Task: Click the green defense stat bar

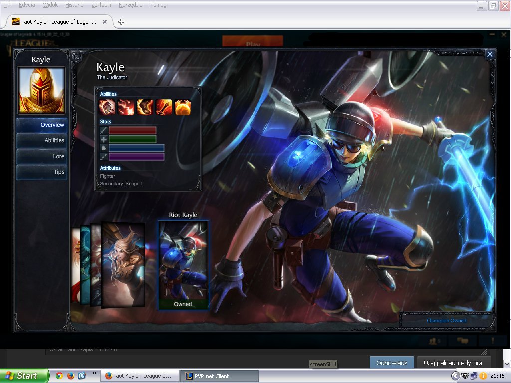Action: (132, 139)
